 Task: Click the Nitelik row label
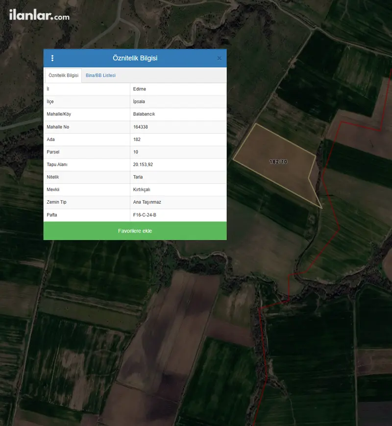pos(53,177)
